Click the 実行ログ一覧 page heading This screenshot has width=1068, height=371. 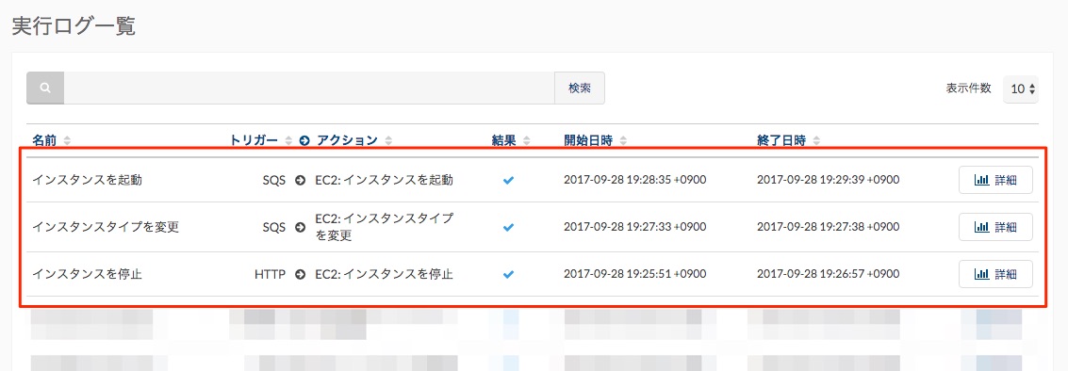click(74, 25)
